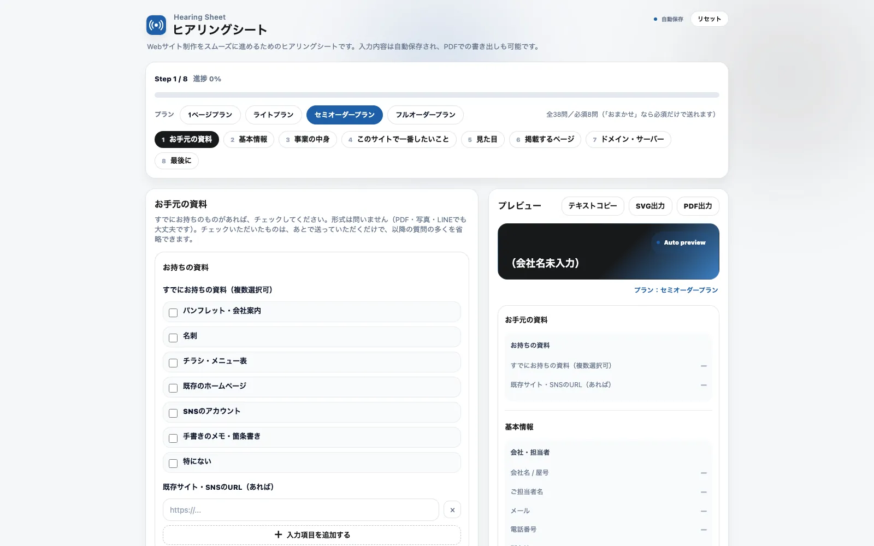Click the Step 1 / 8 progress text
Screen dimensions: 874x546
click(171, 79)
